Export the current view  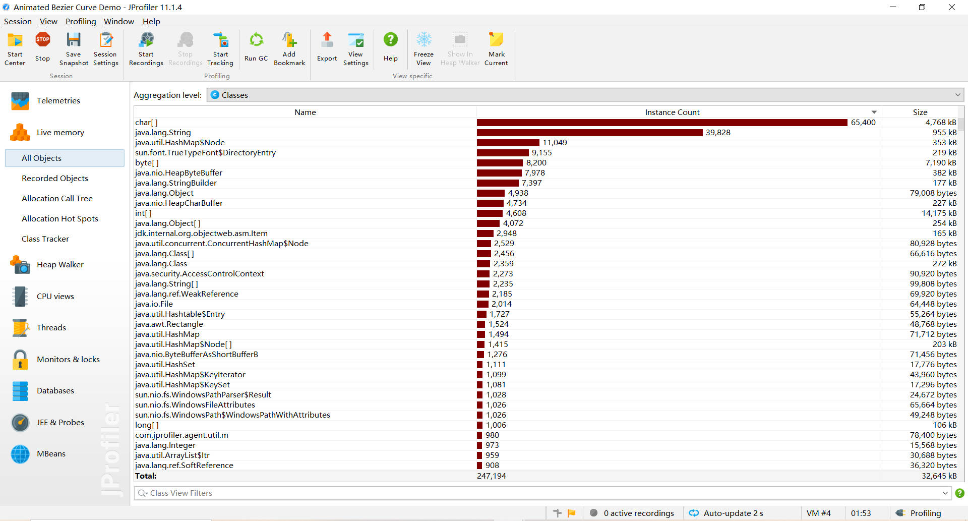pyautogui.click(x=327, y=49)
